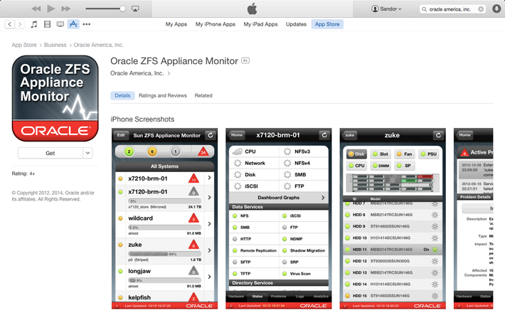Click refresh icon in x7120-brm-01 screenshot

click(x=324, y=135)
